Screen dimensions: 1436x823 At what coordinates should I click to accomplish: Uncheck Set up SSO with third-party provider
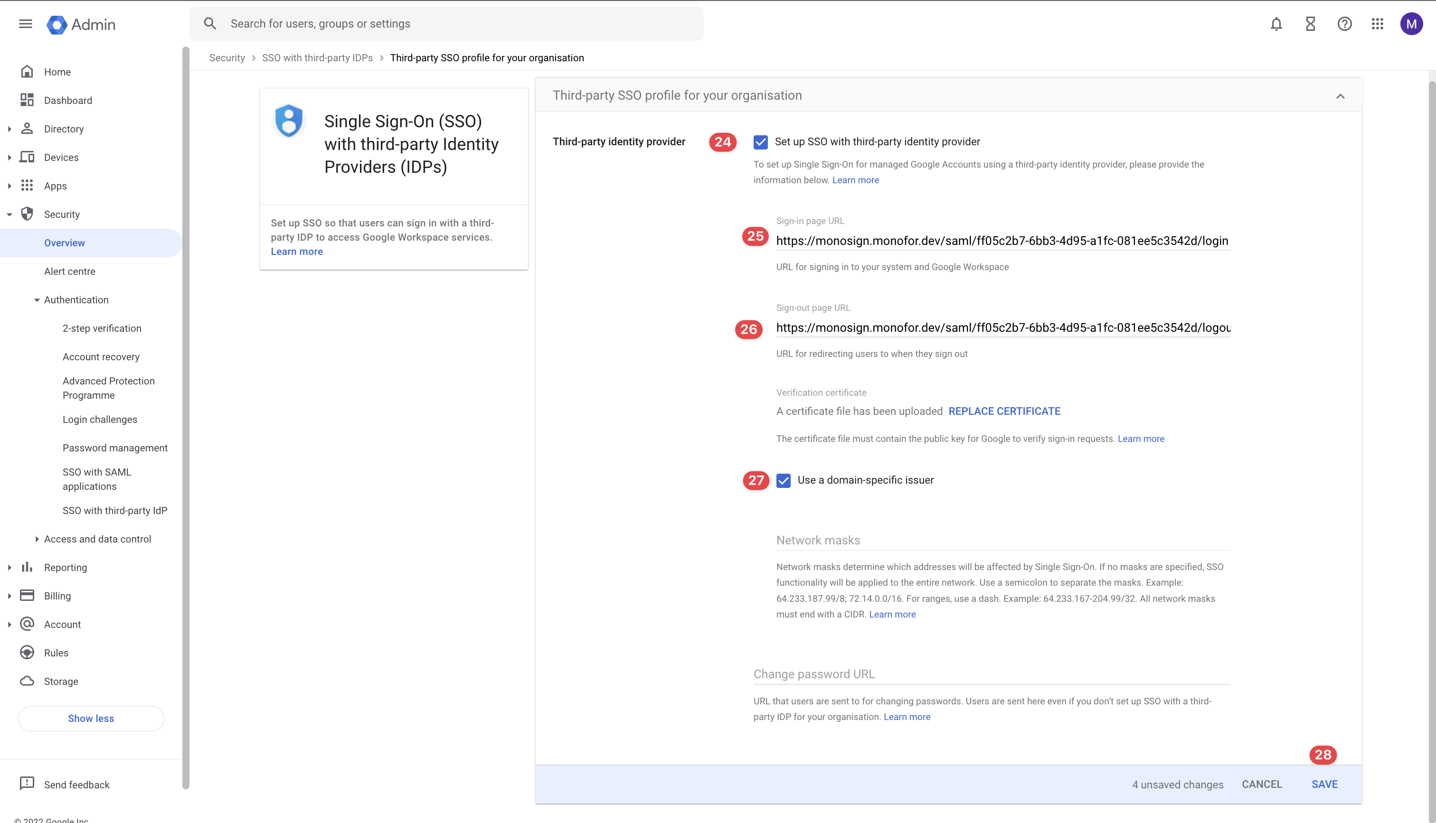coord(760,142)
